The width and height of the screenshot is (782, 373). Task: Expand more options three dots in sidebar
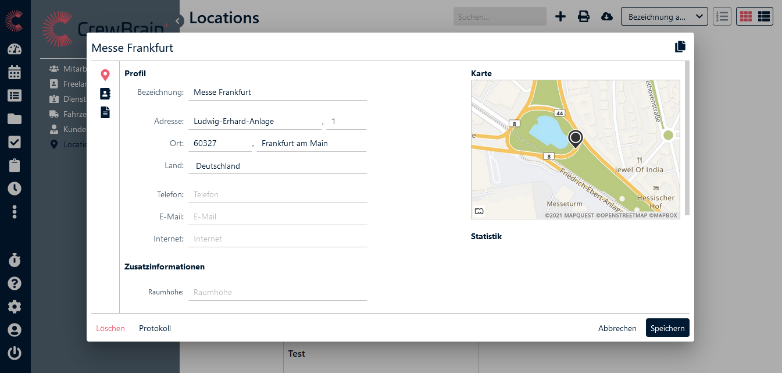[15, 212]
